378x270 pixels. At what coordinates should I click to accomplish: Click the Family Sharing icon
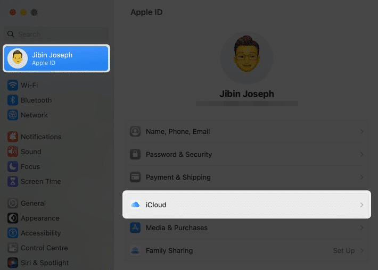(135, 250)
